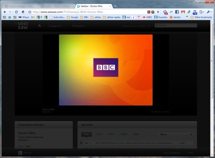Click the Help link in the footer
The height and width of the screenshot is (158, 215).
(x=190, y=153)
